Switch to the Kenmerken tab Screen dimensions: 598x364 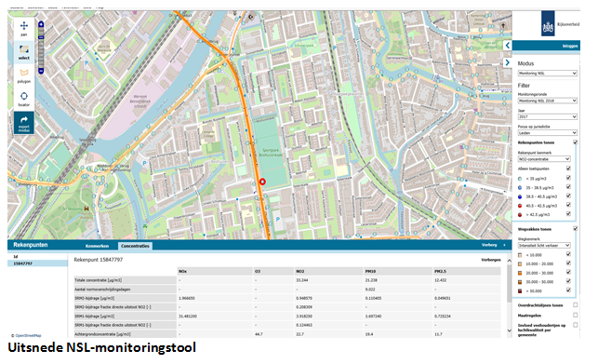coord(98,246)
